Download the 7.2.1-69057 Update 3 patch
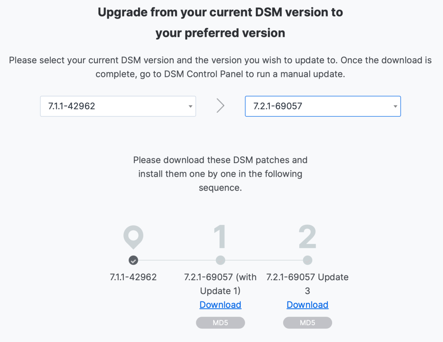Image resolution: width=443 pixels, height=342 pixels. (x=307, y=305)
